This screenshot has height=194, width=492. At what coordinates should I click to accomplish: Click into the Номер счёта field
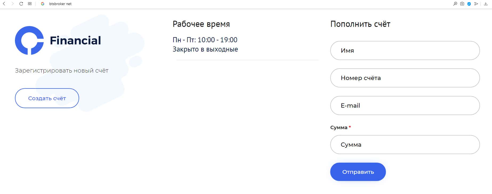click(x=405, y=78)
